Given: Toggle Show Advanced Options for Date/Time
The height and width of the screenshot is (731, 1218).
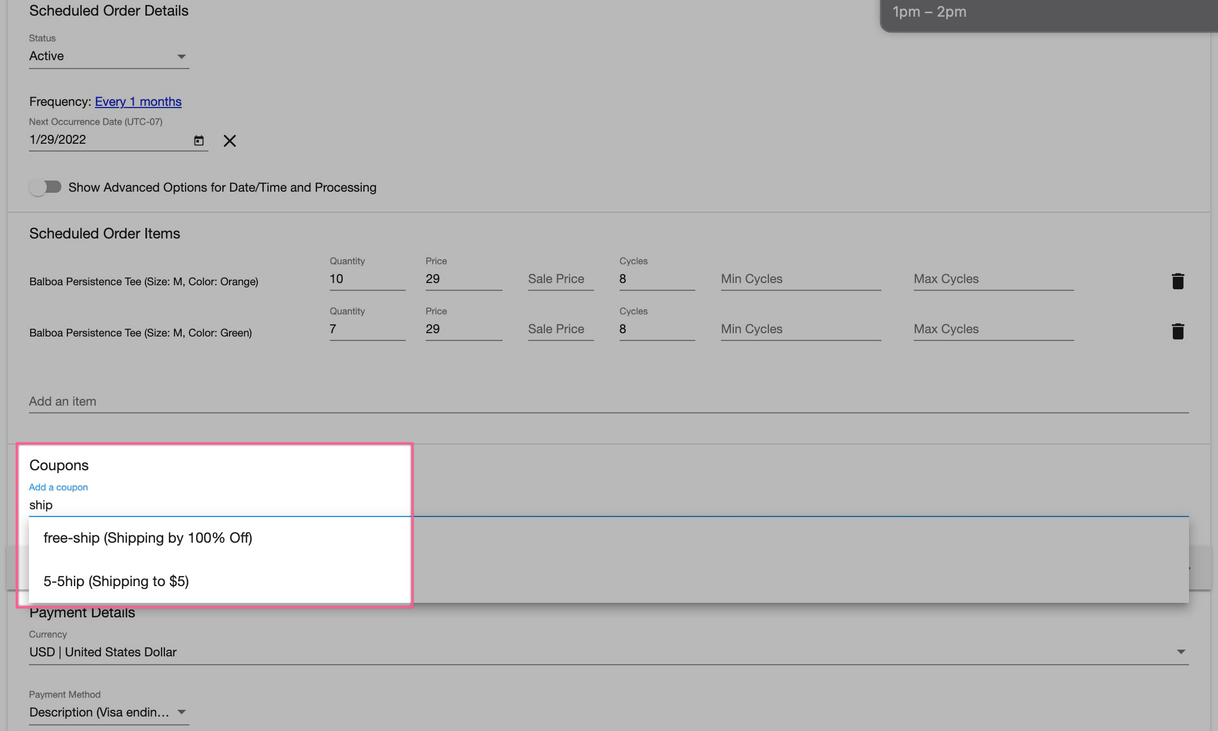Looking at the screenshot, I should point(45,187).
